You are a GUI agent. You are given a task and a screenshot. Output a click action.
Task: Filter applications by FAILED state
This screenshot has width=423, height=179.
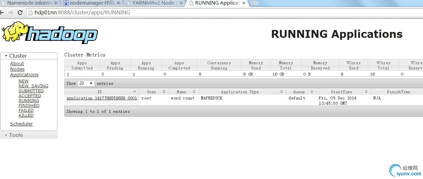click(26, 111)
